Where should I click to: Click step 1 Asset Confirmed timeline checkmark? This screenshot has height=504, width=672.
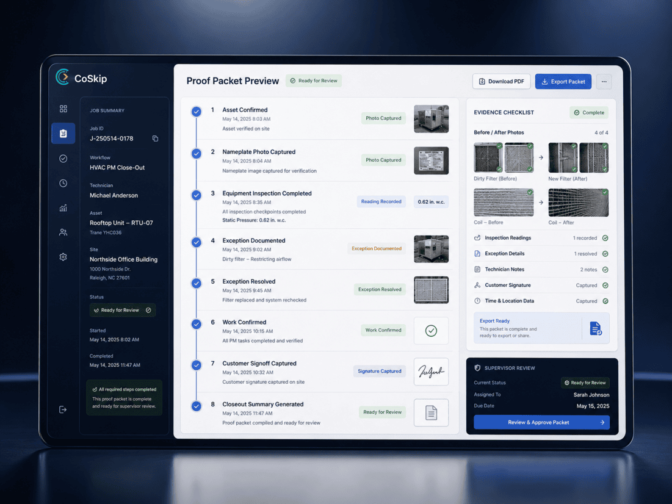(197, 112)
